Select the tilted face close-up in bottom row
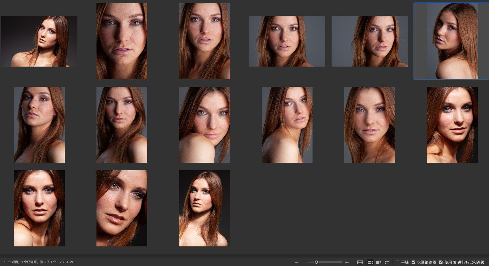This screenshot has width=489, height=266. click(122, 208)
